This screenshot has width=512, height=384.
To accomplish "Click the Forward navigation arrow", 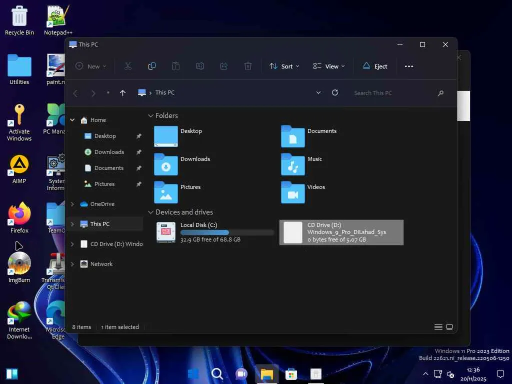I will click(93, 93).
